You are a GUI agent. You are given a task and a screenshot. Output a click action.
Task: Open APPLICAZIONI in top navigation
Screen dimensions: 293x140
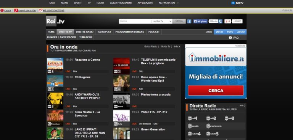click(x=145, y=3)
